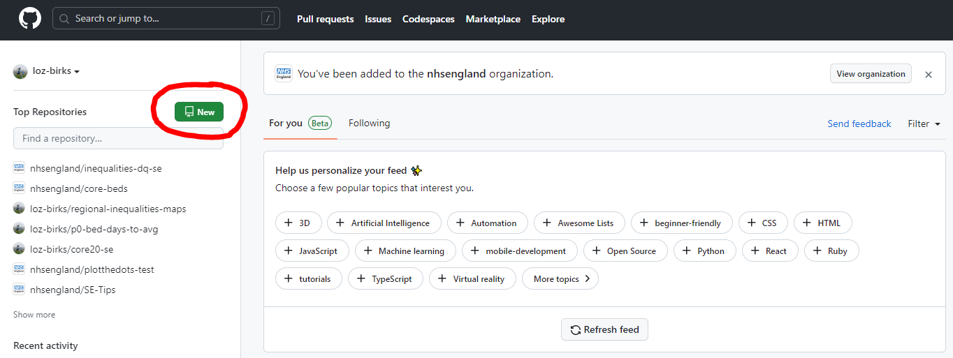Click the plus icon on the CSS topic
Viewport: 953px width, 358px height.
coord(751,223)
